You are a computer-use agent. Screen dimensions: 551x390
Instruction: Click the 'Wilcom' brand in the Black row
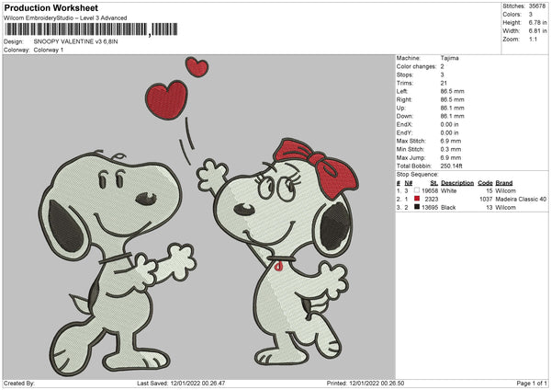506,208
